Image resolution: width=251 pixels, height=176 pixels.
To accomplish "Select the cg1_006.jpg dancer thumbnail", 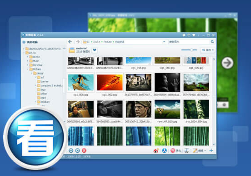I will click(x=81, y=83).
